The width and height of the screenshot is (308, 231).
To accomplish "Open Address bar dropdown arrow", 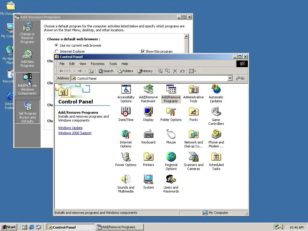I will point(230,78).
